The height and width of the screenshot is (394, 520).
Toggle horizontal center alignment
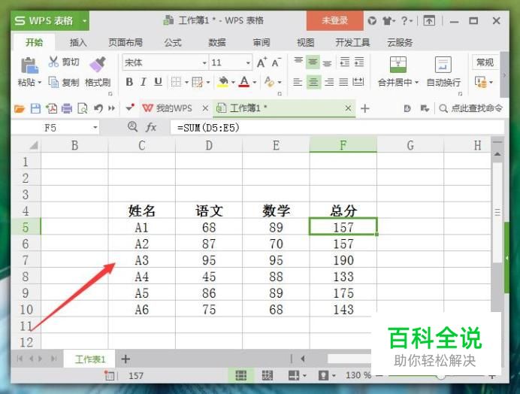coord(313,82)
